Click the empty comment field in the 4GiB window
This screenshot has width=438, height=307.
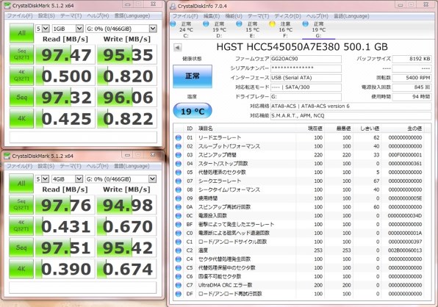coord(83,287)
